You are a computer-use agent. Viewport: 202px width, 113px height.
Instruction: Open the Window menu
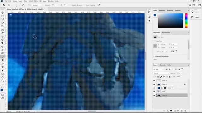50,1
